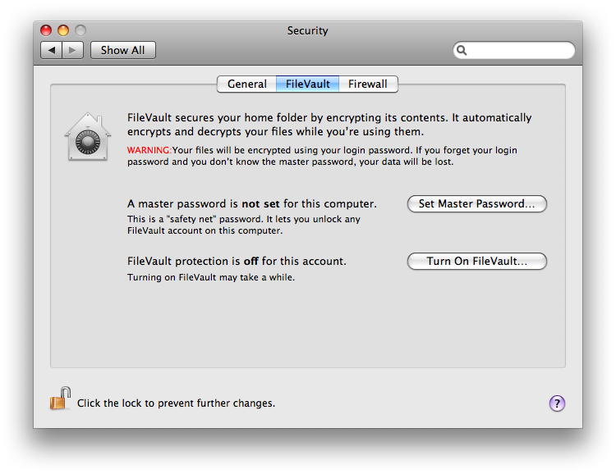Click Turn On FileVault button
The height and width of the screenshot is (474, 616).
pos(477,262)
